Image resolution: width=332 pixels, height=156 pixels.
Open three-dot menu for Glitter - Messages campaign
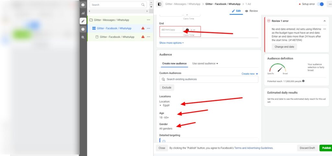[x=148, y=20]
